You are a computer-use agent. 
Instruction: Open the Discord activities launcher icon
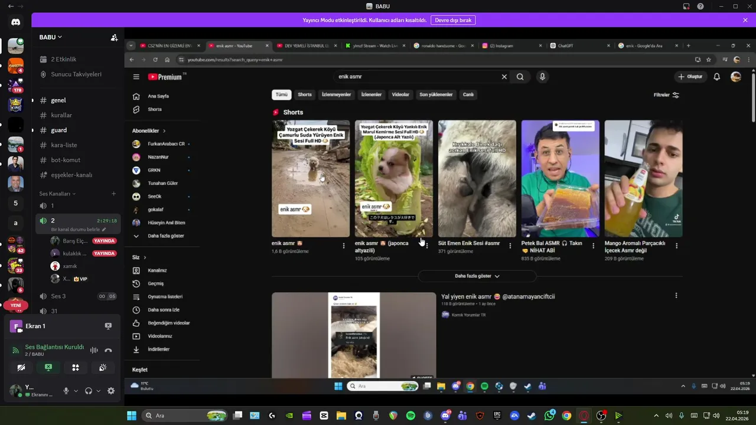(x=76, y=368)
